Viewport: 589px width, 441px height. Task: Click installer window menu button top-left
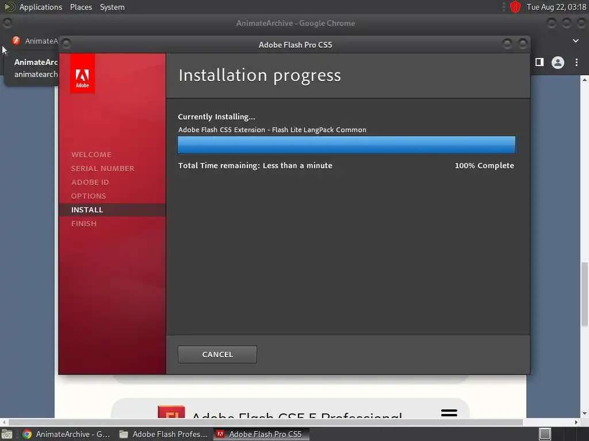click(66, 44)
